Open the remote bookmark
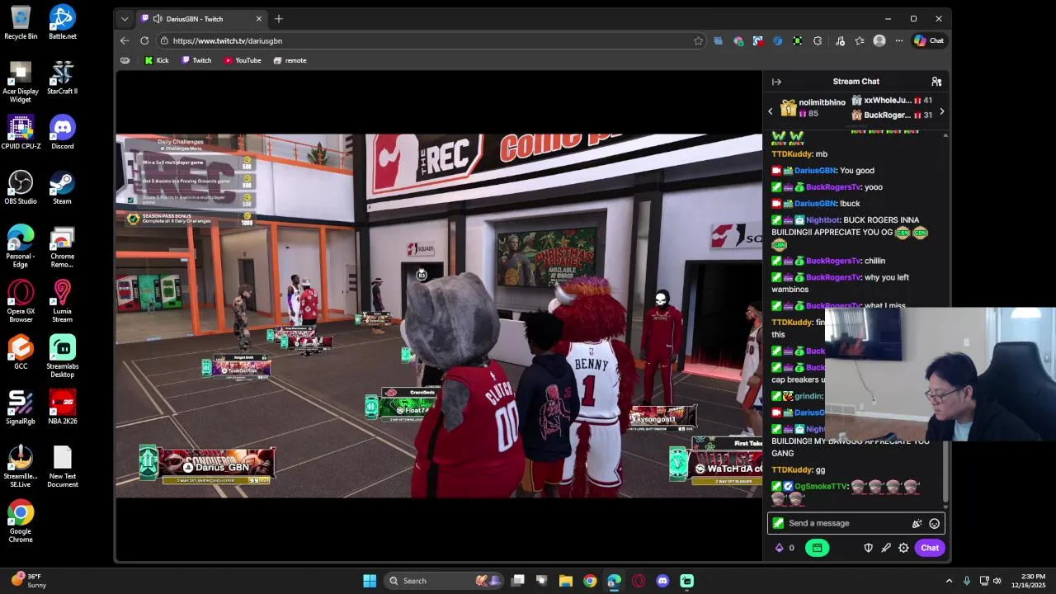Viewport: 1056px width, 594px height. tap(290, 60)
